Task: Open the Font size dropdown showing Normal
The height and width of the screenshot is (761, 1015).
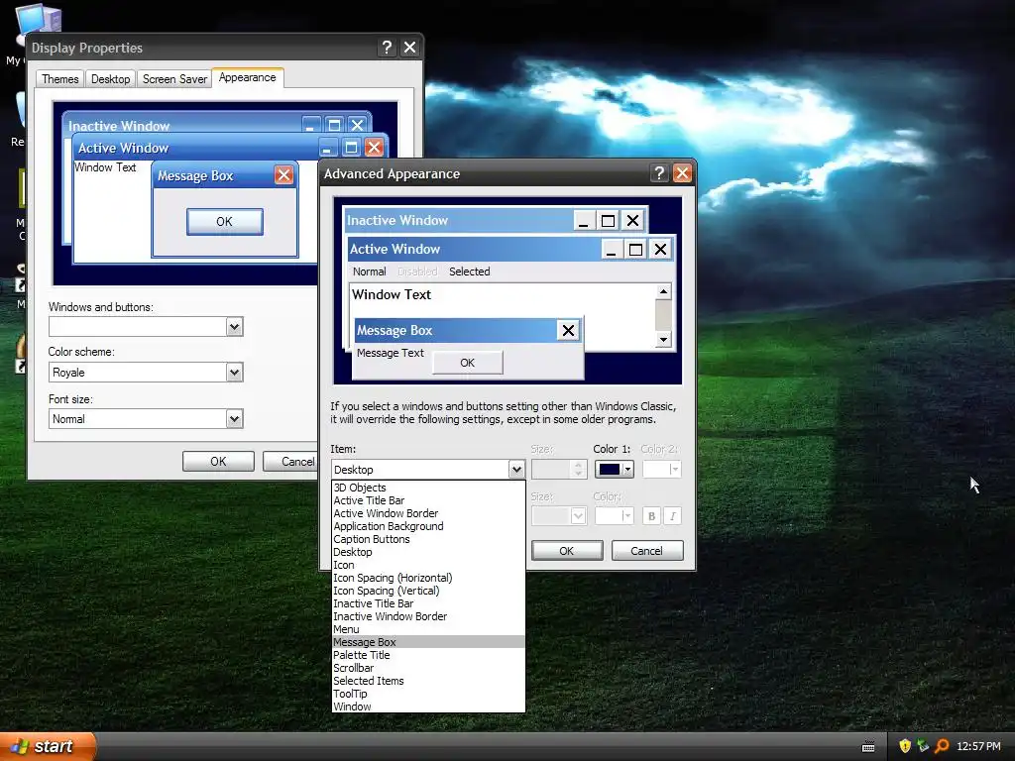Action: tap(234, 419)
